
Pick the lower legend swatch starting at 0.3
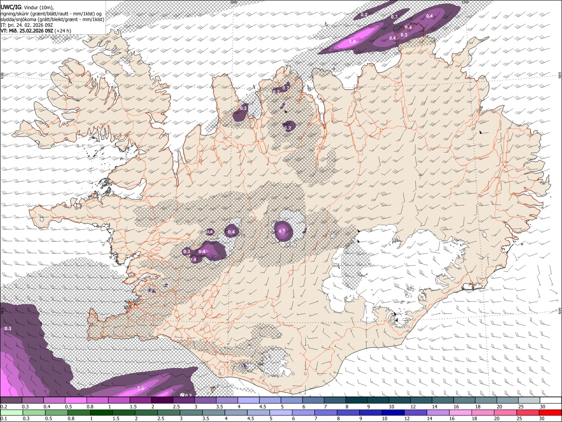[x=34, y=412]
